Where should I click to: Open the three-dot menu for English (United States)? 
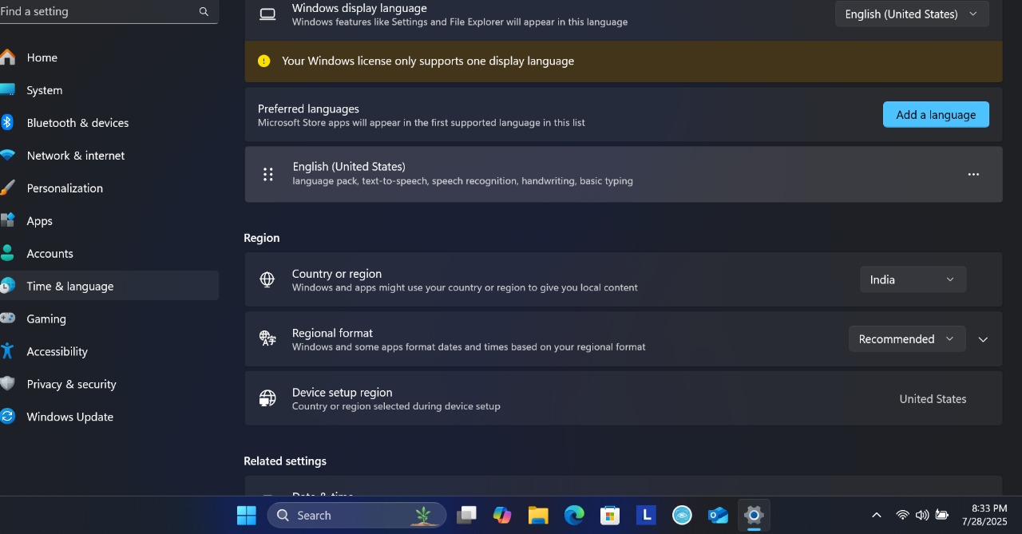pyautogui.click(x=973, y=174)
